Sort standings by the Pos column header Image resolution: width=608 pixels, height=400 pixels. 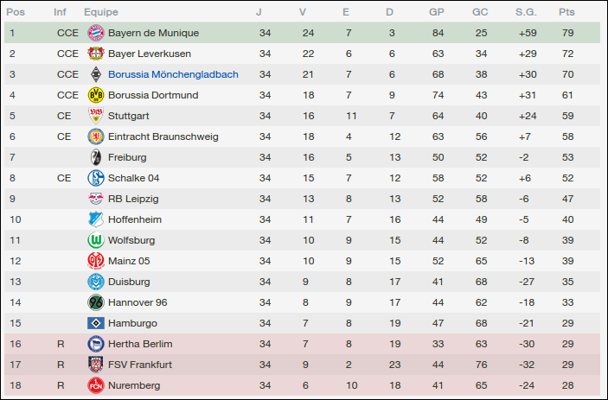16,12
